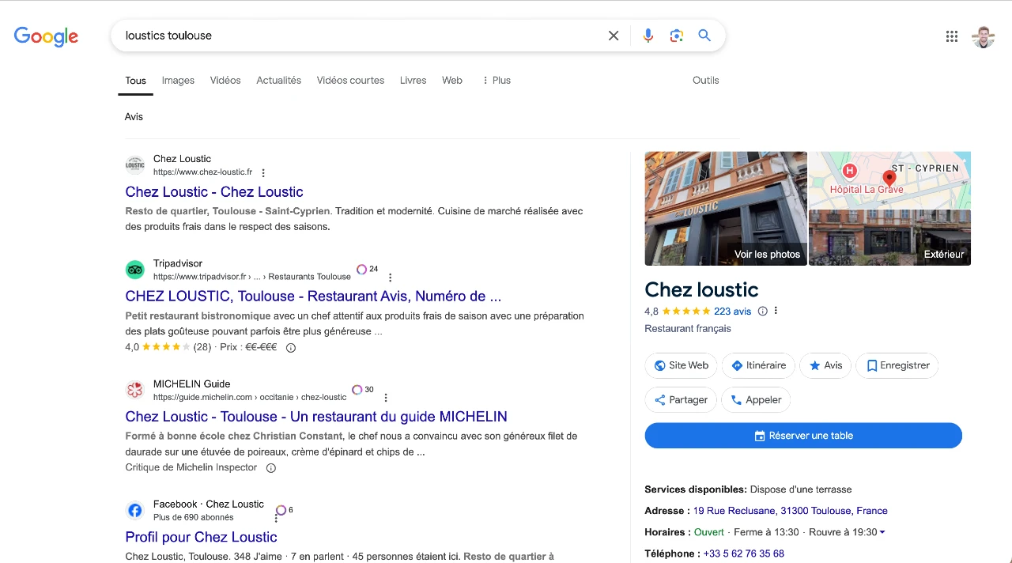
Task: Open the Chez Loustic - Chez Loustic link
Action: coord(214,192)
